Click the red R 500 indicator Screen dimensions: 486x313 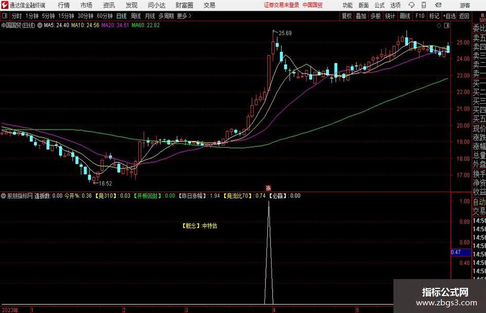[x=482, y=17]
